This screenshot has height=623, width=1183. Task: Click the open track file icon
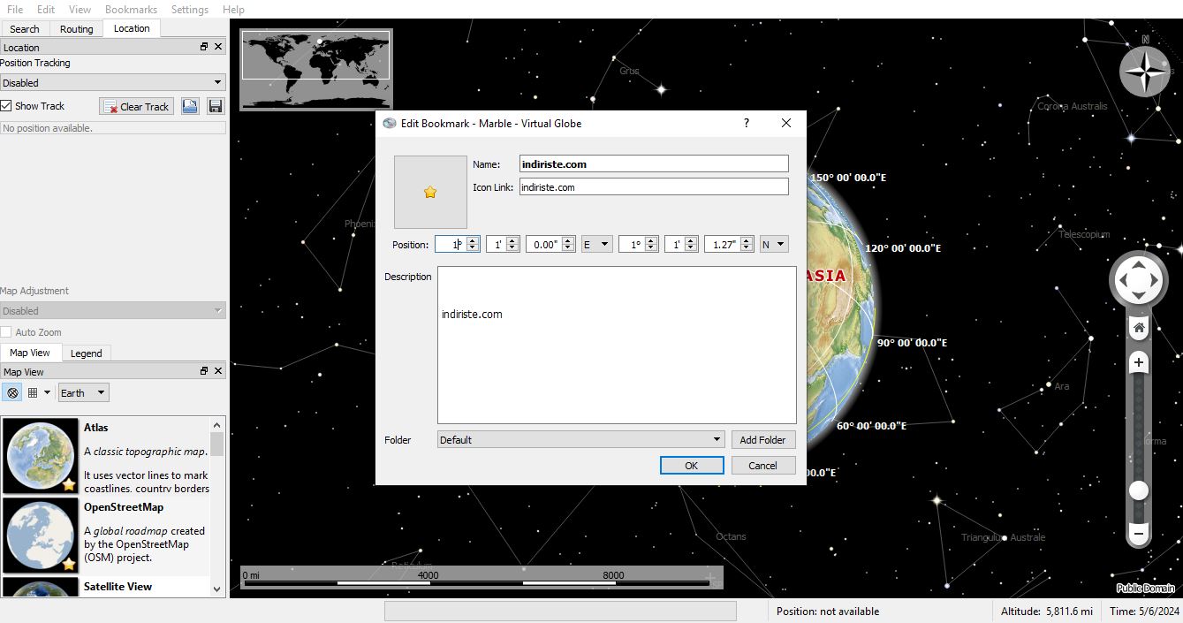tap(190, 106)
